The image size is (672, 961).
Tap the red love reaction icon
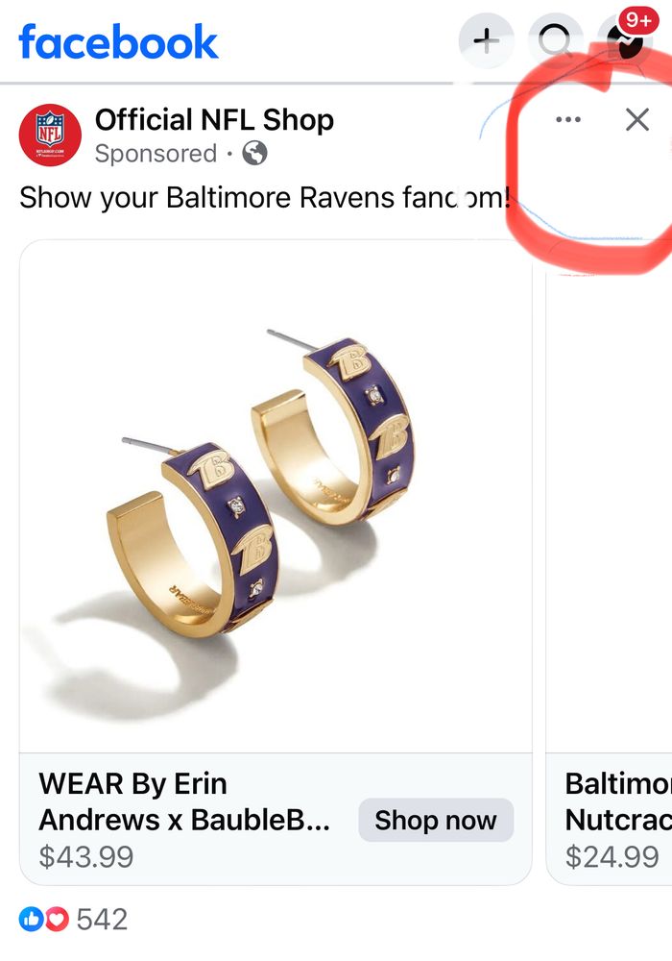pos(57,919)
